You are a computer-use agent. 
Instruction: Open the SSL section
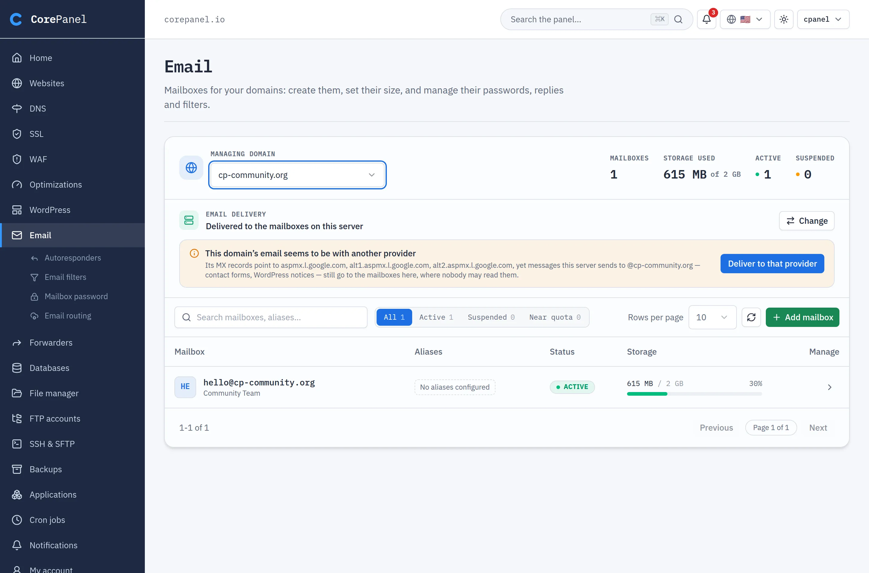(72, 134)
